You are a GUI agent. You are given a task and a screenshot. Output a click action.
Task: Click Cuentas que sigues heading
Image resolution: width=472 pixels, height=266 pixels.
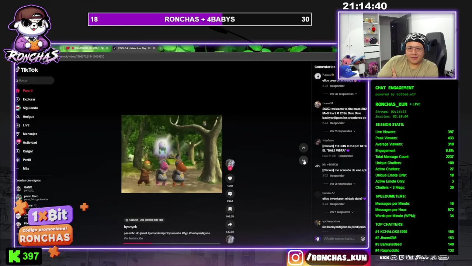click(x=28, y=180)
